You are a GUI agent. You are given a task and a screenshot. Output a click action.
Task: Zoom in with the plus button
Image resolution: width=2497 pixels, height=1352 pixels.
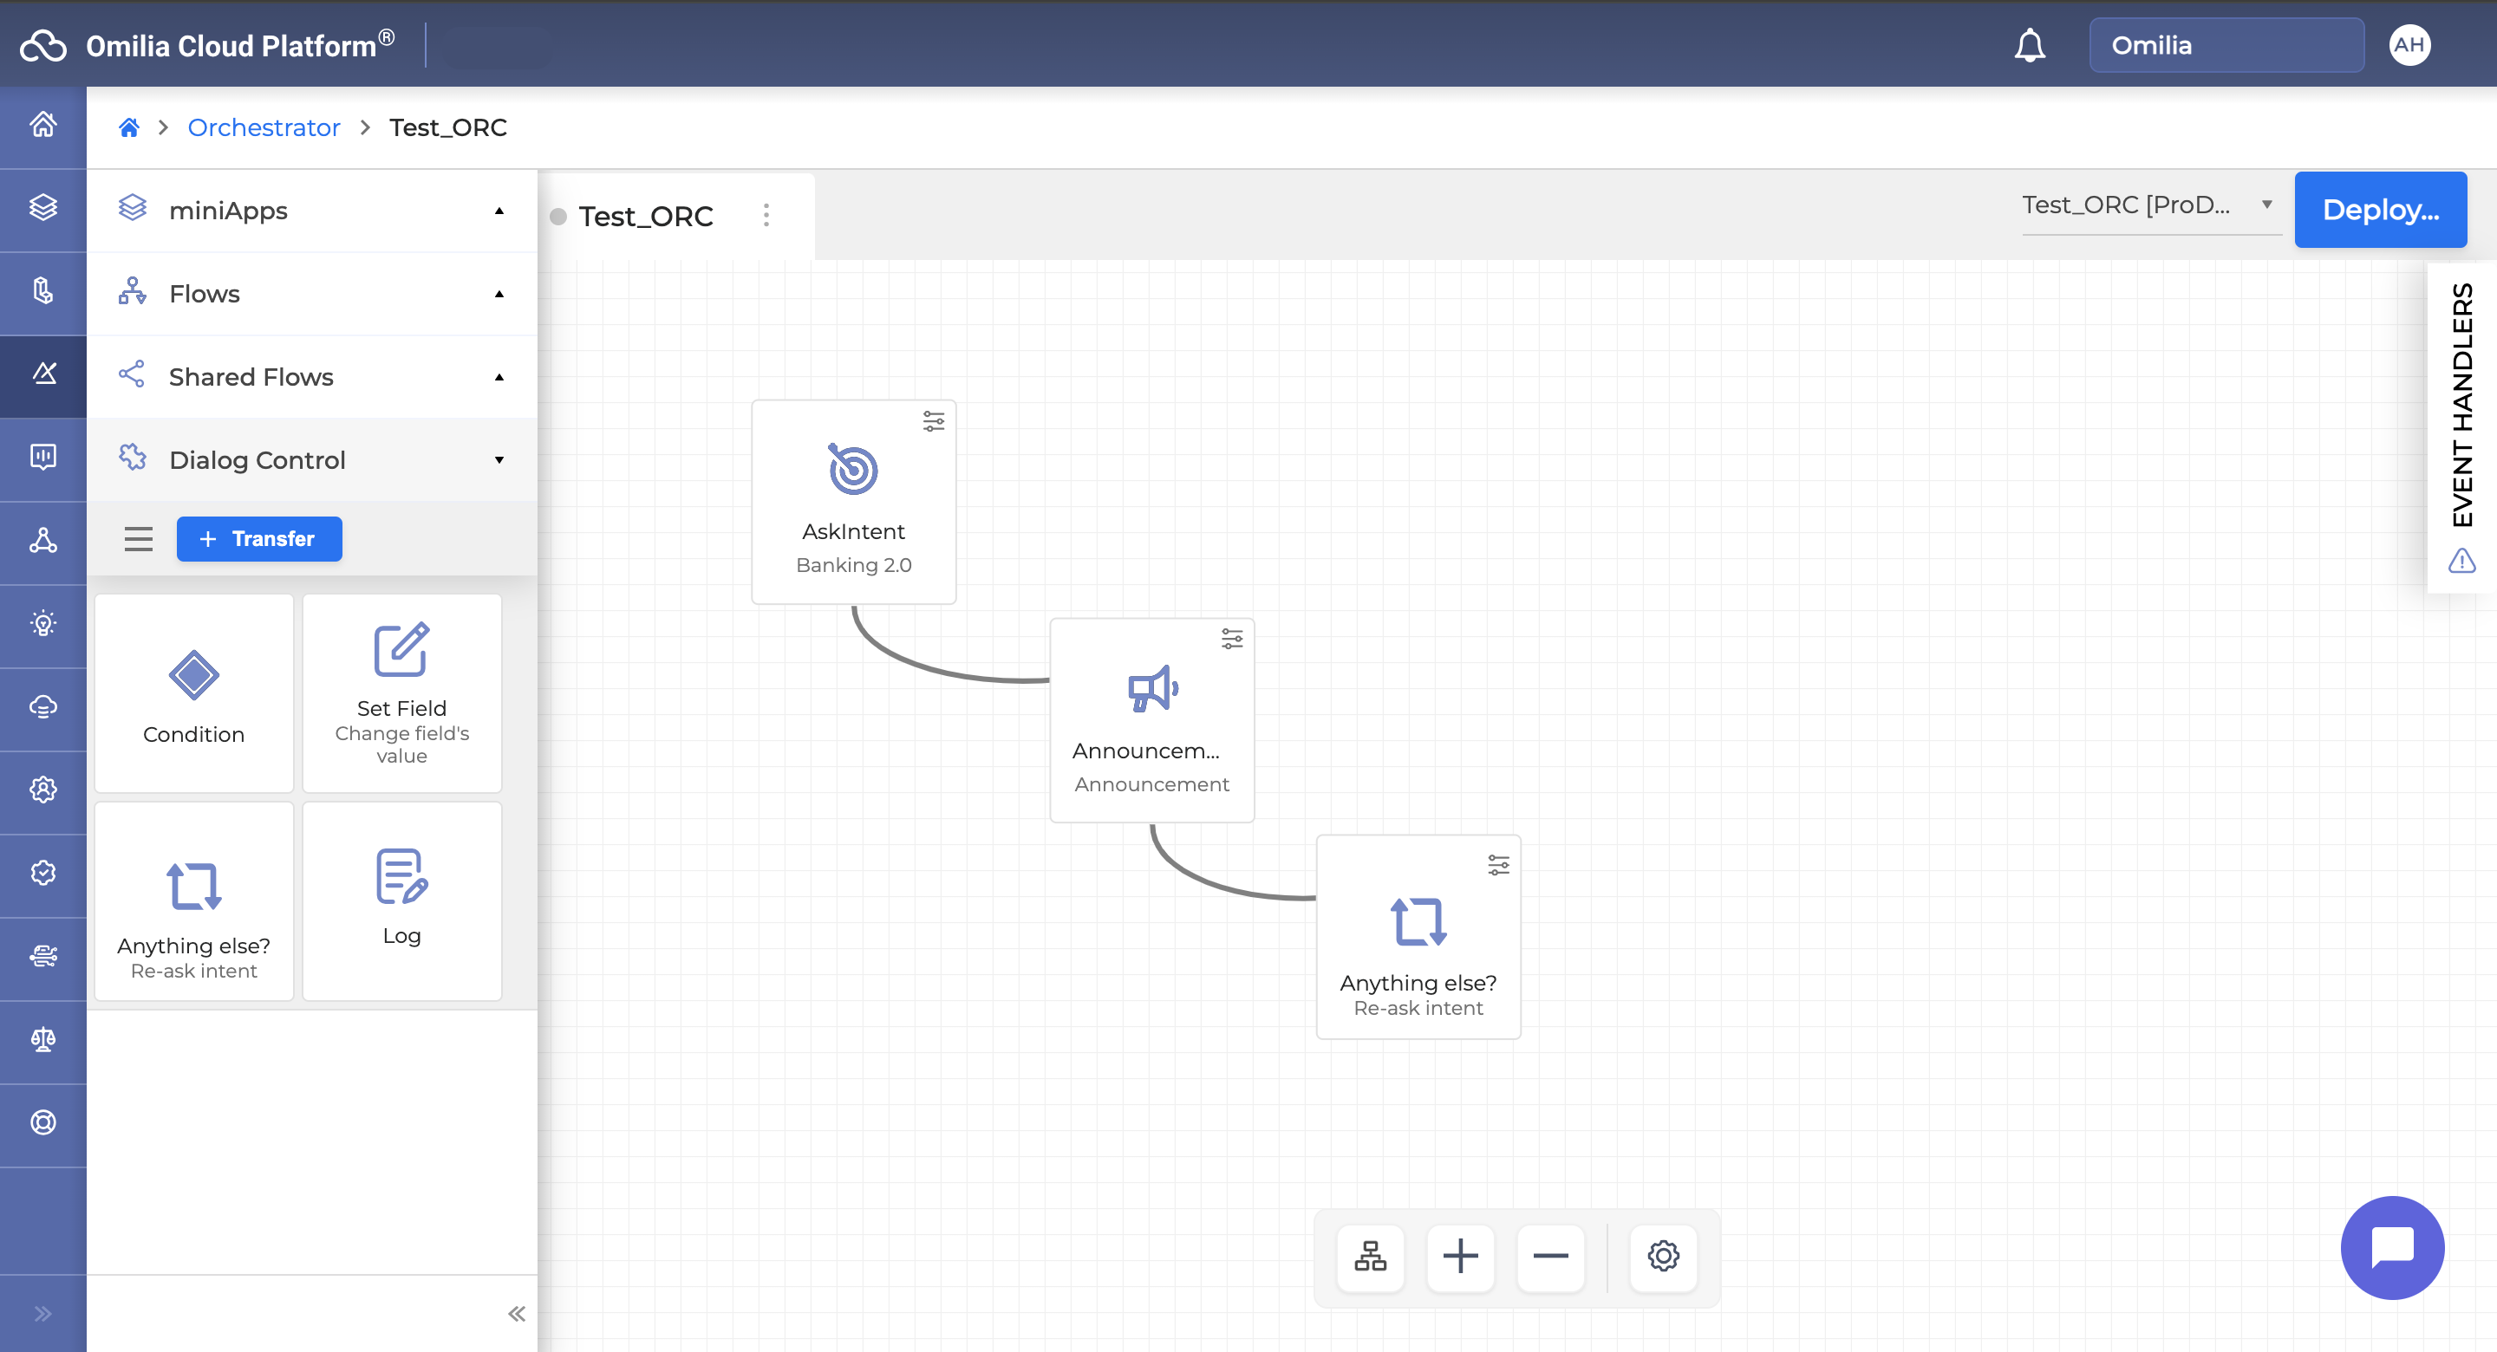[x=1460, y=1256]
